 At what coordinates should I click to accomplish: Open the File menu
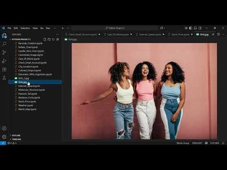(x=9, y=28)
